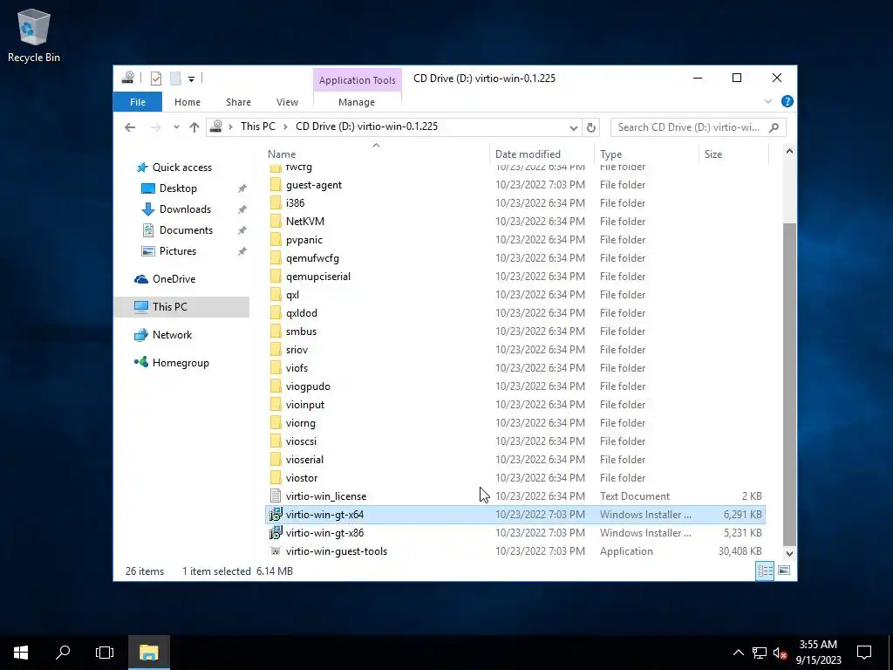Open Desktop in the navigation pane
Screen dimensions: 893x670
(x=178, y=188)
